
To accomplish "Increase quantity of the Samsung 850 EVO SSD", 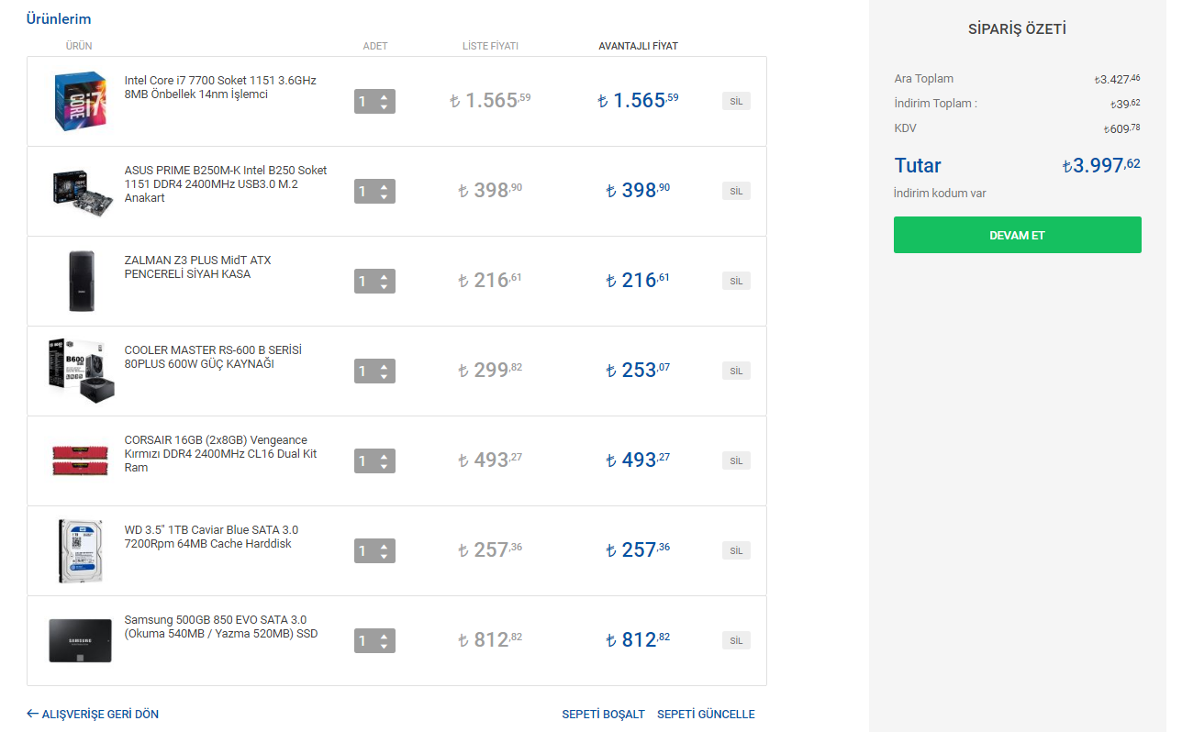I will click(x=384, y=636).
